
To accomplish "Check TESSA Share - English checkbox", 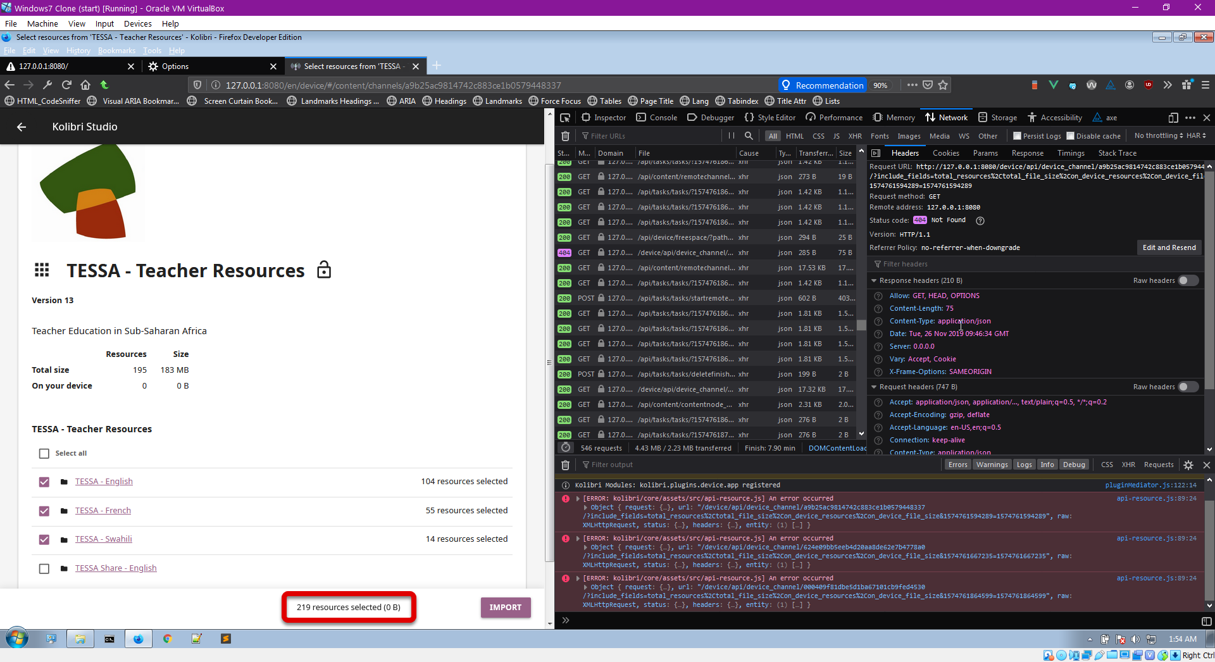I will point(44,569).
